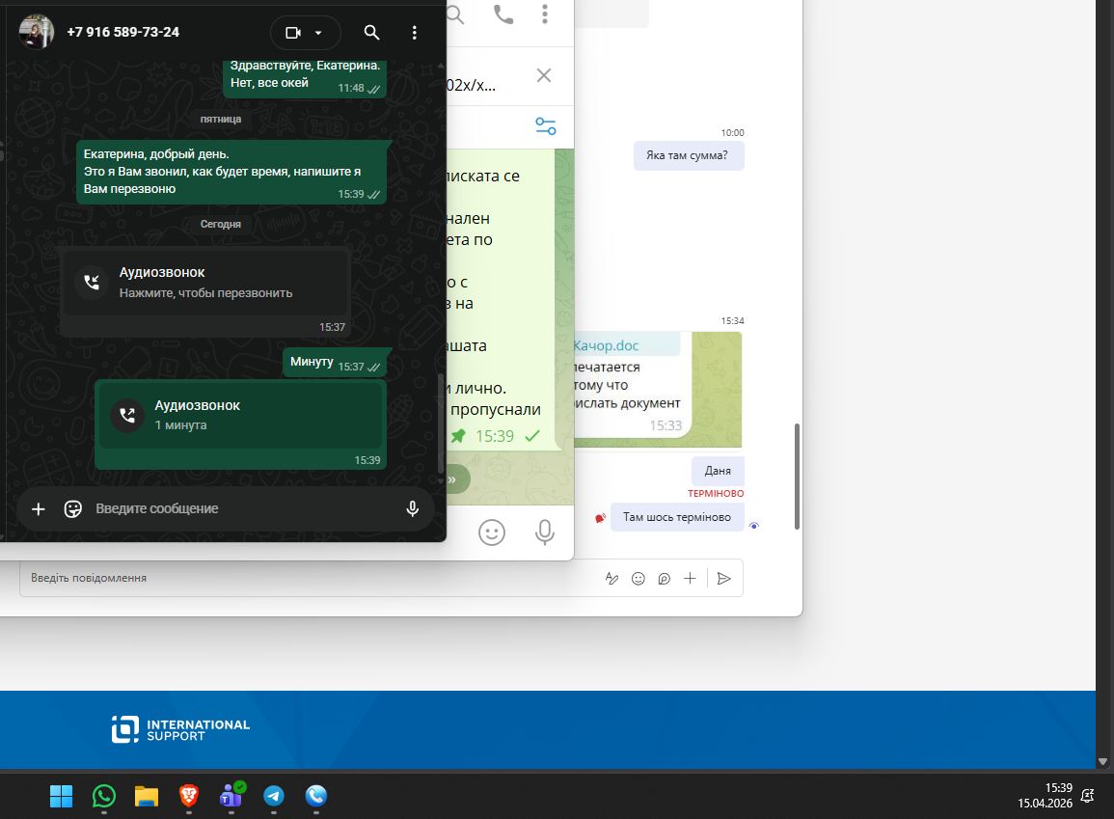
Task: Select 'Там шось терміново' message
Action: pos(677,517)
